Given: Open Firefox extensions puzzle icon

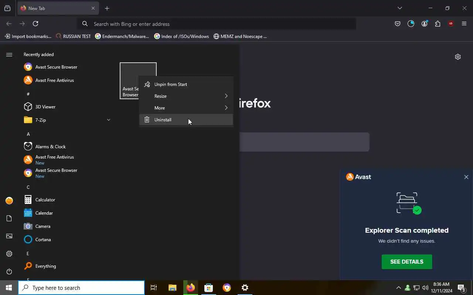Looking at the screenshot, I should (x=438, y=24).
